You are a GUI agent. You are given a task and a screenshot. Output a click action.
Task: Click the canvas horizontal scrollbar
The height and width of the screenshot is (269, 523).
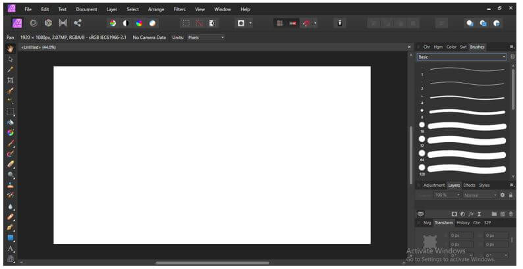[x=213, y=262]
